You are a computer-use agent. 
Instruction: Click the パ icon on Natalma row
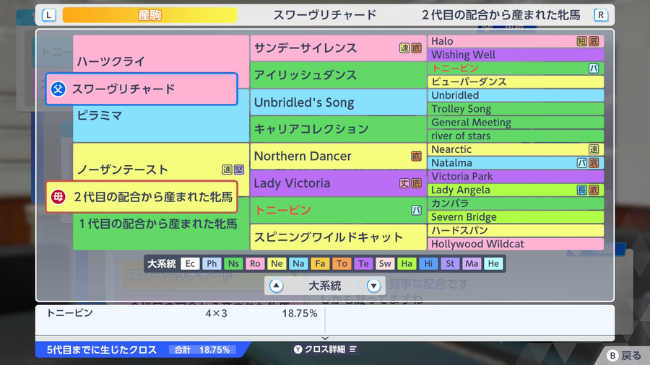[582, 163]
